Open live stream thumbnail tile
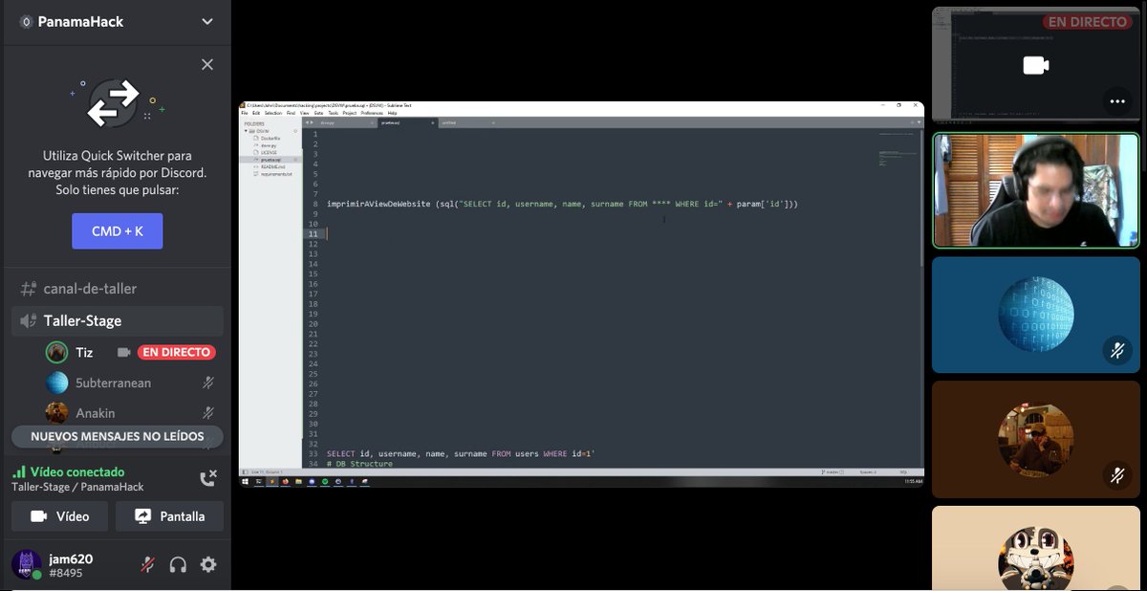1147x591 pixels. click(1036, 65)
